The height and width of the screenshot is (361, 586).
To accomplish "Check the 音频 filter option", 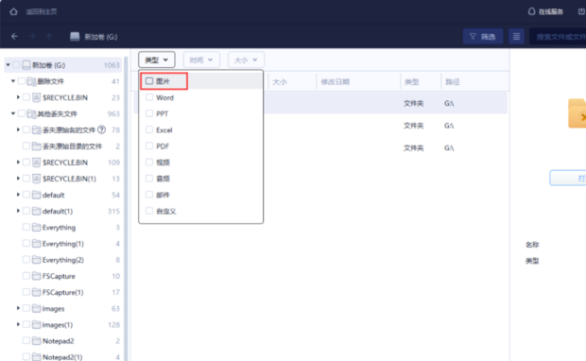I will [149, 179].
